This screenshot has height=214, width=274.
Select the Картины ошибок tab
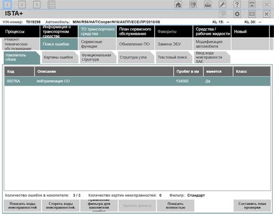(x=60, y=57)
